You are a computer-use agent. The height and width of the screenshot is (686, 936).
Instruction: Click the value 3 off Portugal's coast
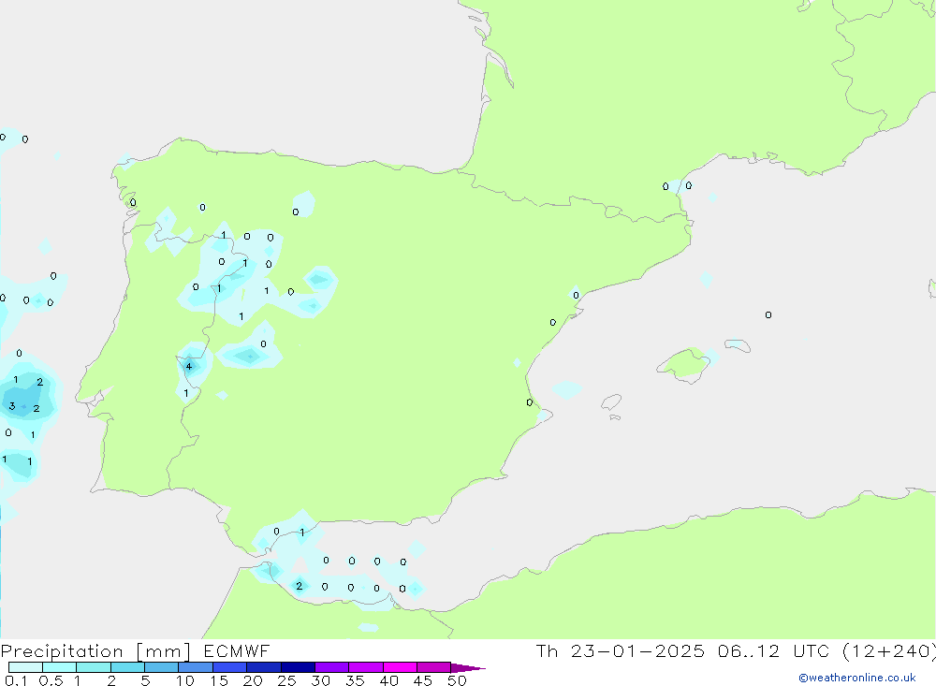click(11, 406)
